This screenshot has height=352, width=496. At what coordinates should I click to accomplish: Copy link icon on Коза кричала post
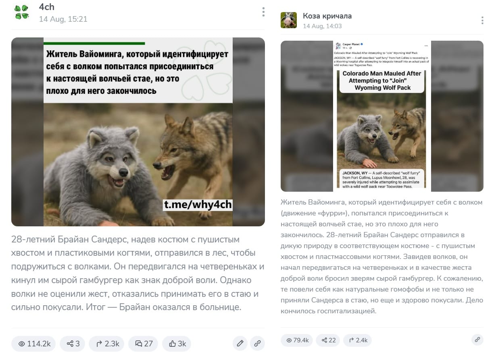[x=477, y=340]
